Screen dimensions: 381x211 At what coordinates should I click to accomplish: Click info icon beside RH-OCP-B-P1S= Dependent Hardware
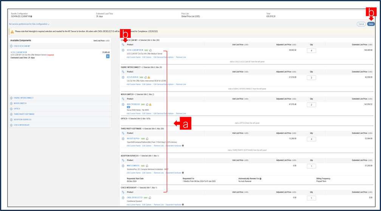(x=183, y=146)
